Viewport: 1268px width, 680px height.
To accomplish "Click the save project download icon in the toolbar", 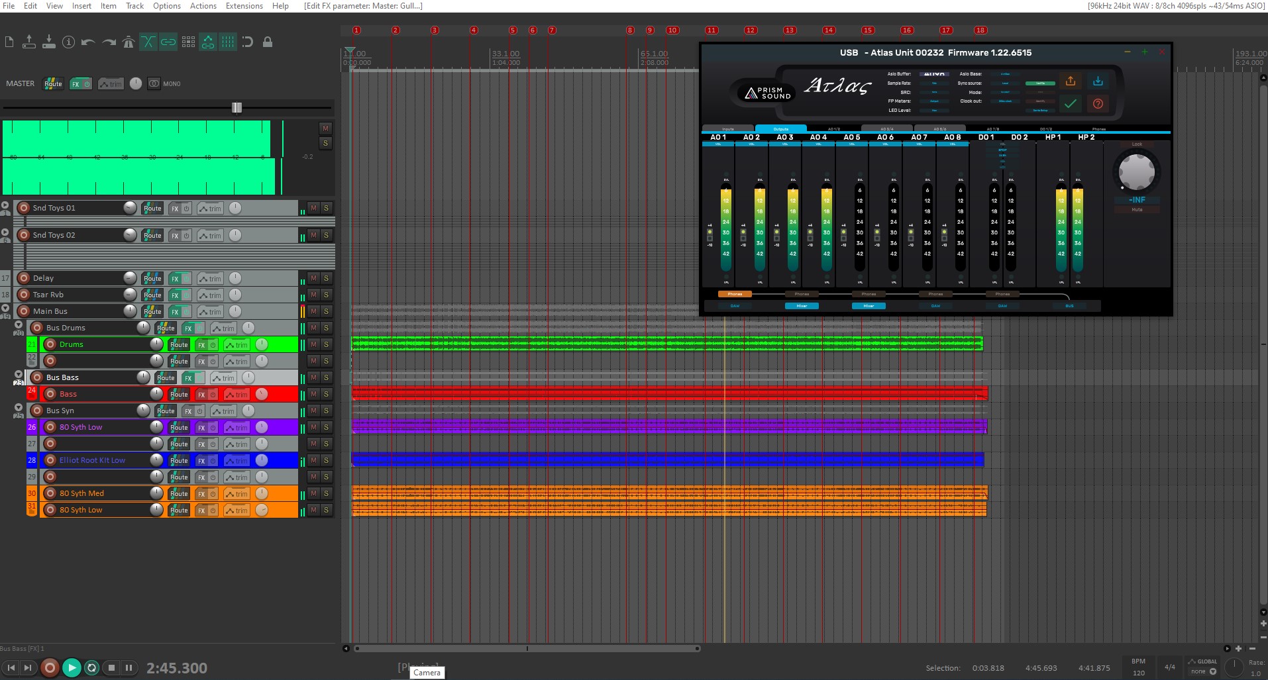I will (49, 42).
